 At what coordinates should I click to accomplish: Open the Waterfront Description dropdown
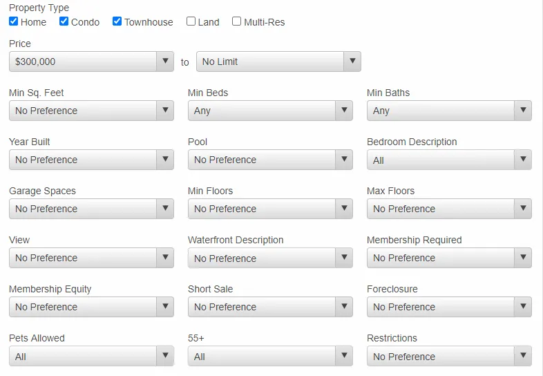tap(270, 258)
